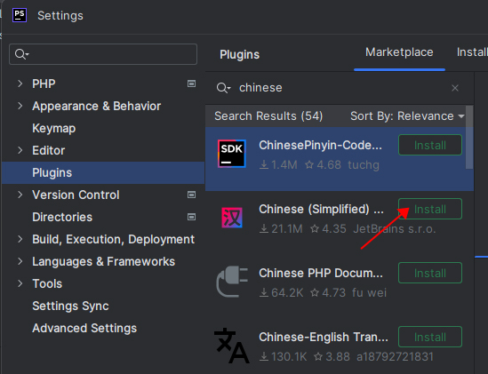
Task: Select Appearance & Behavior label
Action: (x=97, y=106)
